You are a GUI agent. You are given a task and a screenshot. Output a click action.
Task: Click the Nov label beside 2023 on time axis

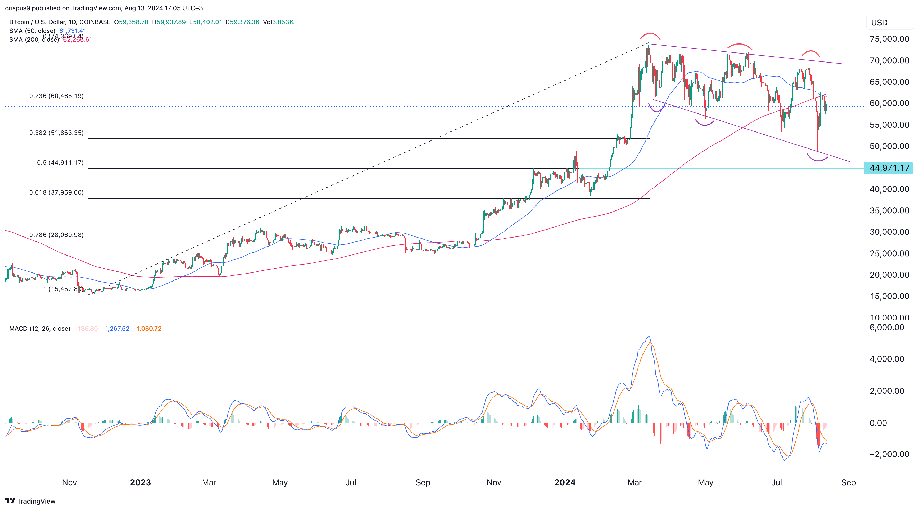click(x=69, y=482)
